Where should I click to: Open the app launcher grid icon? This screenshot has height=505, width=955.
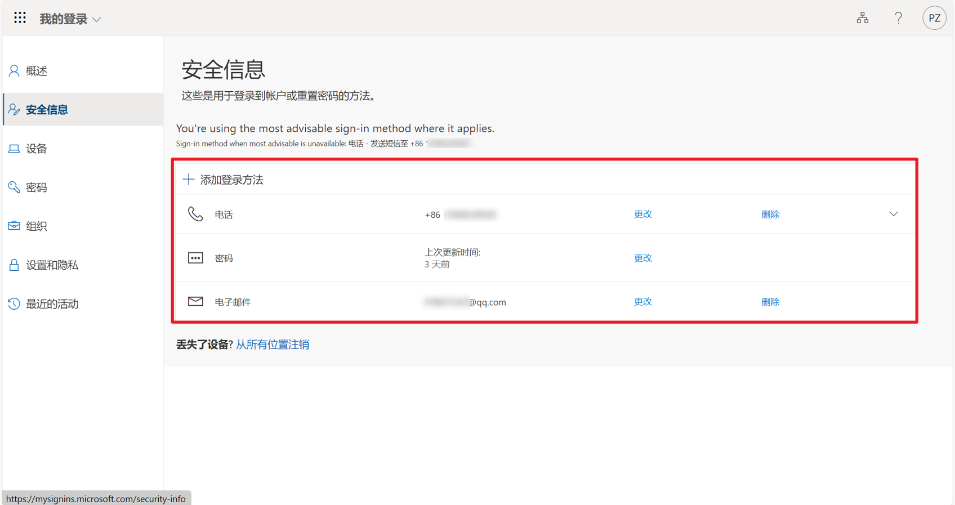[x=20, y=18]
